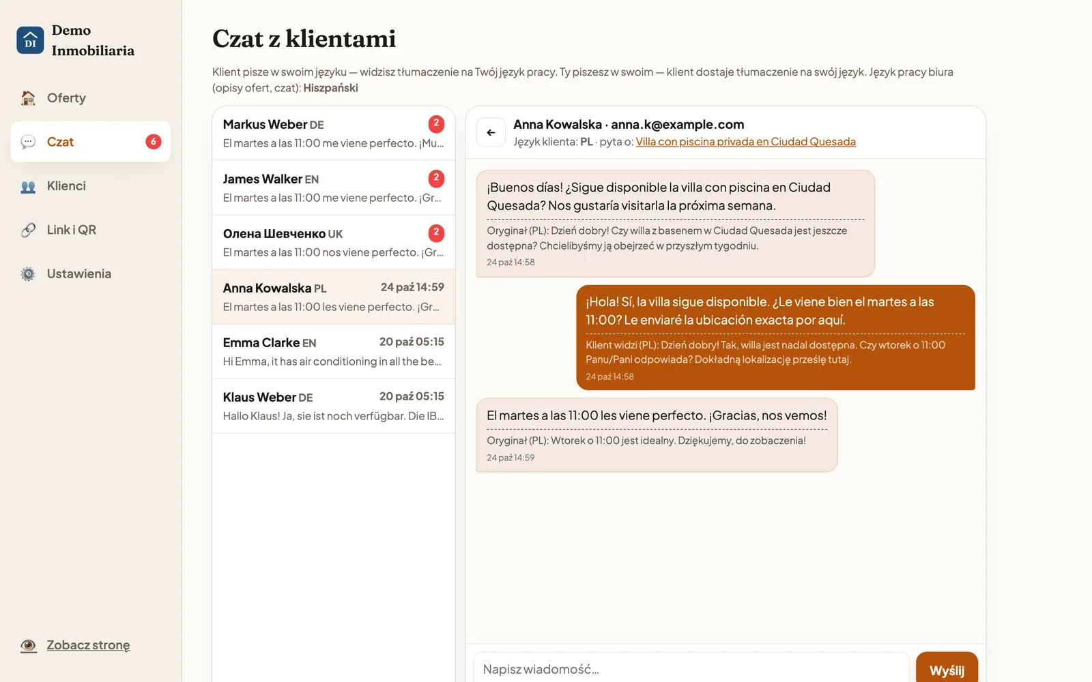The width and height of the screenshot is (1092, 682).
Task: Open Markus Weber DE conversation
Action: click(x=334, y=133)
